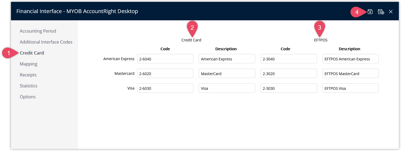The height and width of the screenshot is (151, 401).
Task: Go to the Mapping section
Action: click(29, 64)
